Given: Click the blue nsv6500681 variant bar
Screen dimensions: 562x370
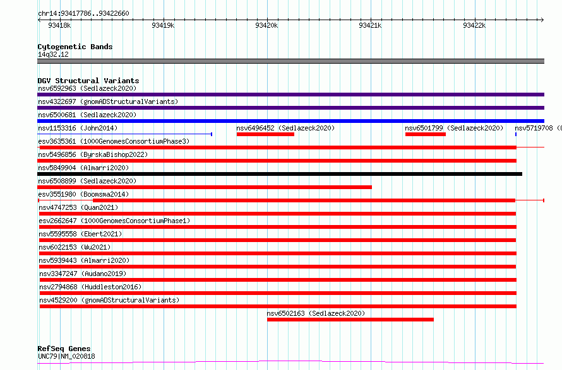Looking at the screenshot, I should 290,121.
